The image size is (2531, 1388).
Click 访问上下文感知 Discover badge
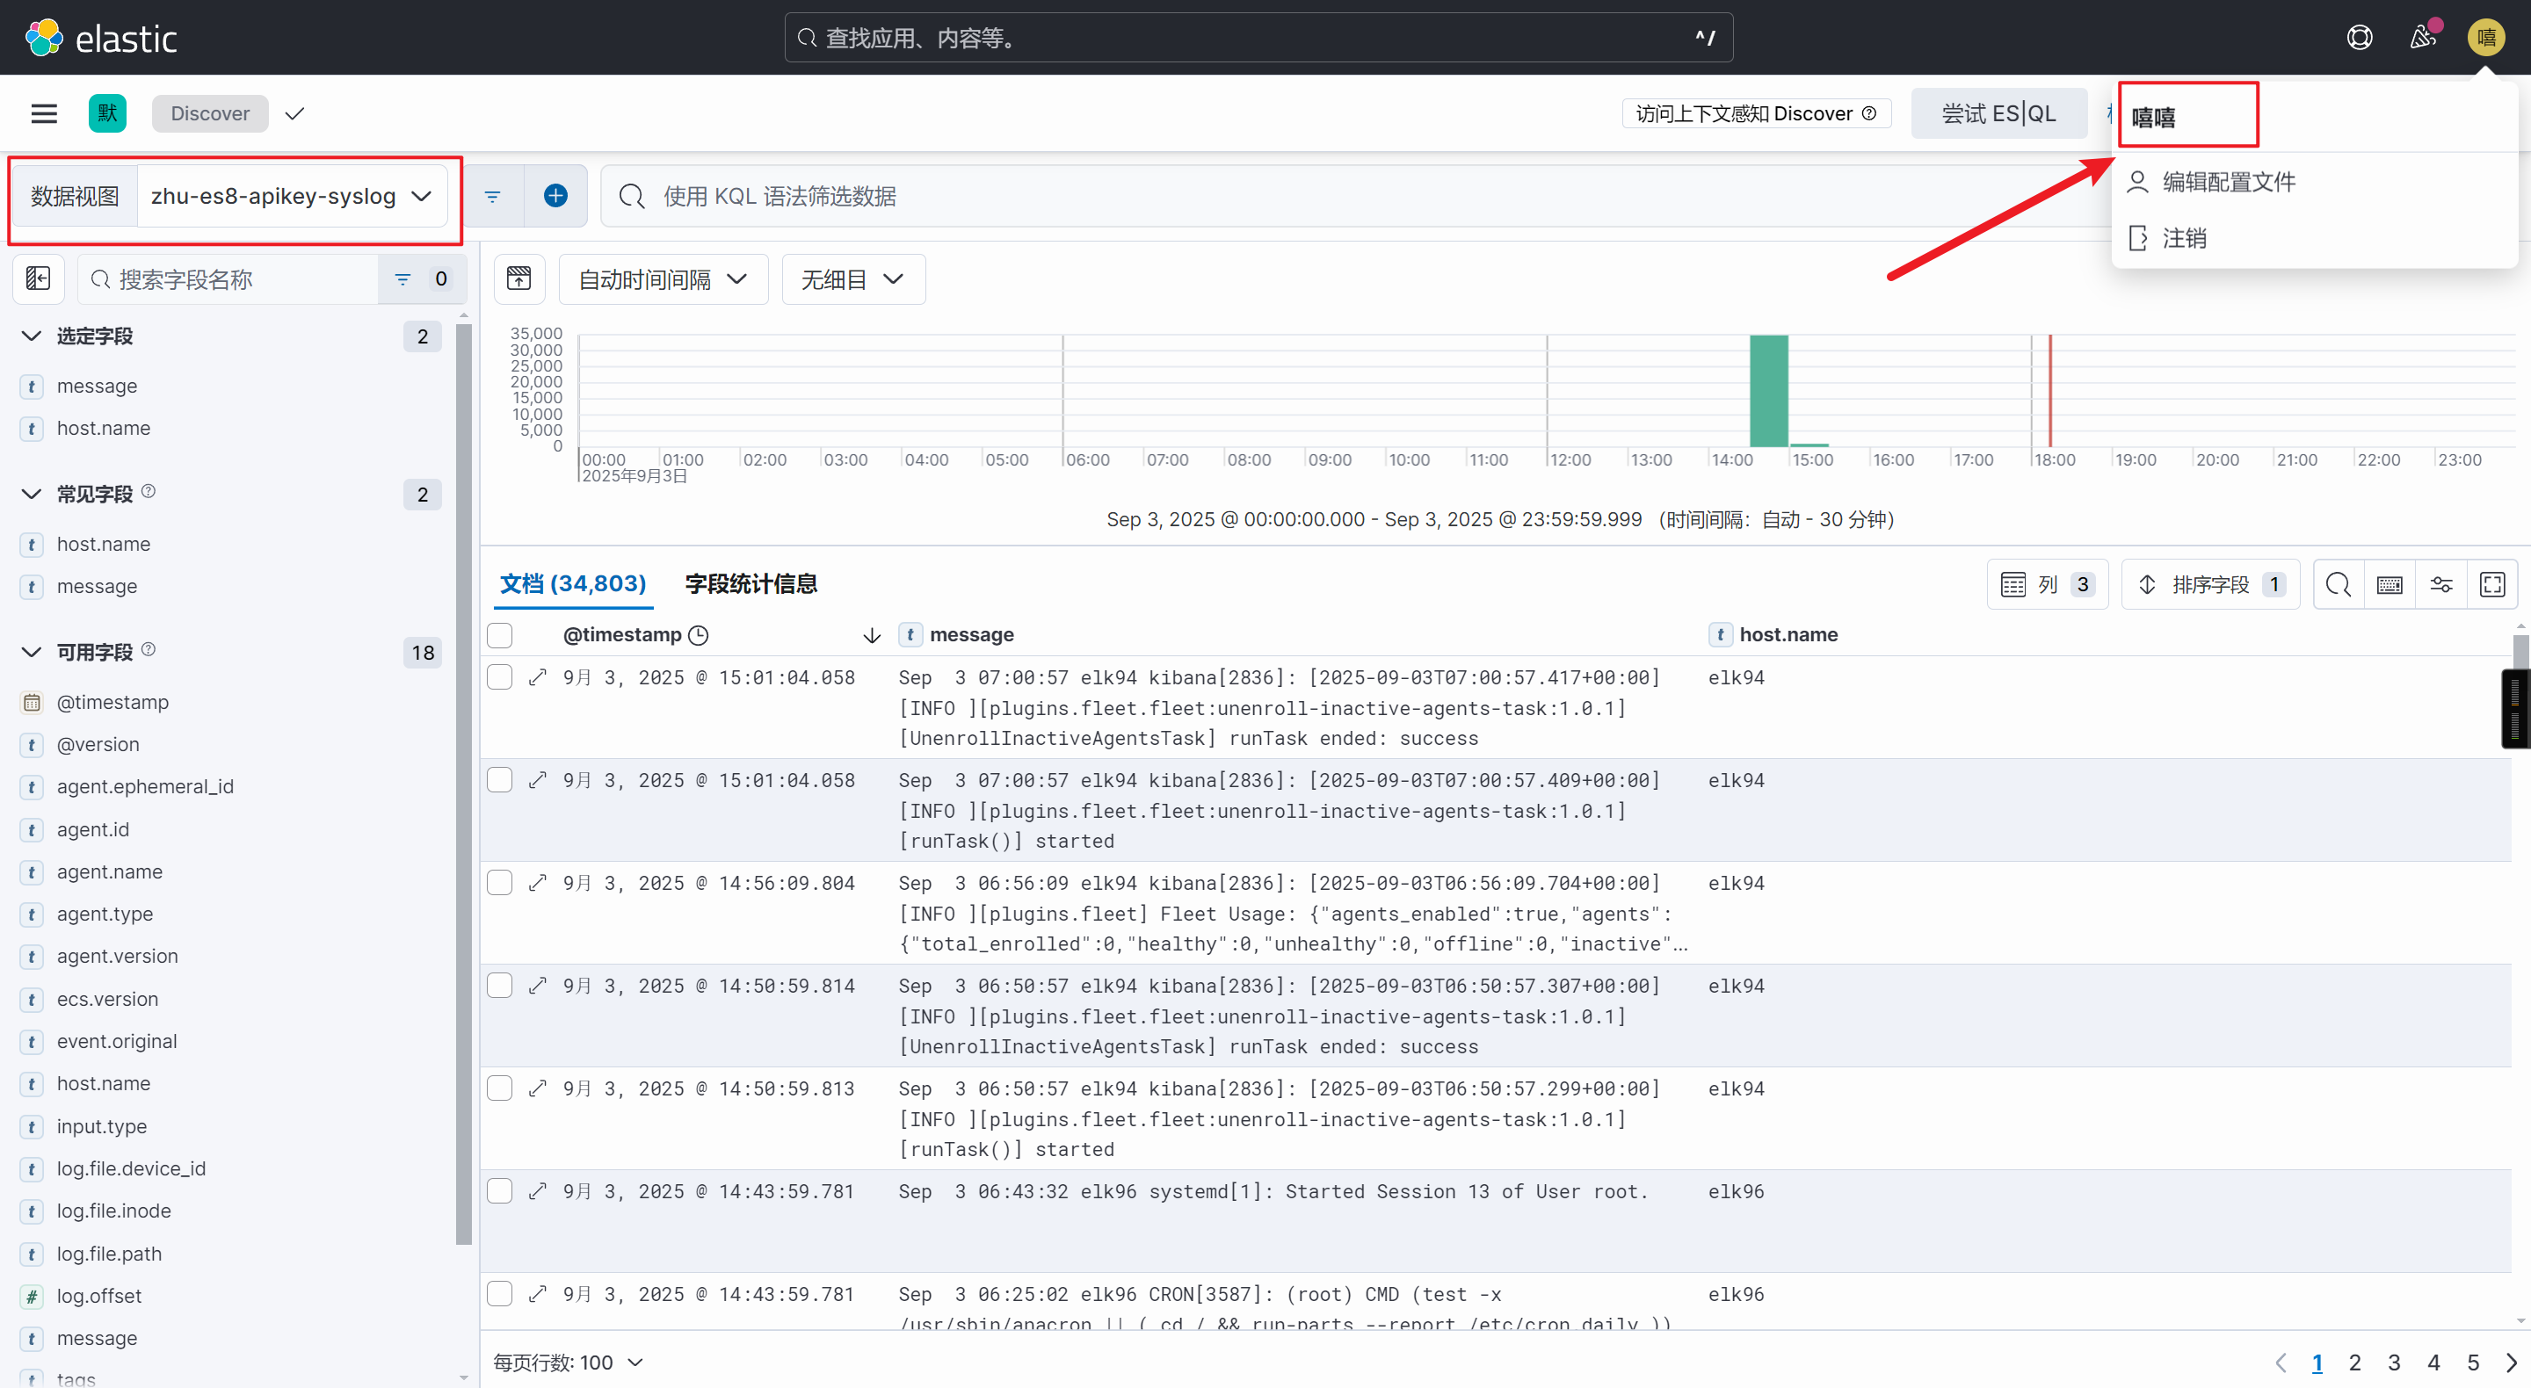click(1756, 113)
